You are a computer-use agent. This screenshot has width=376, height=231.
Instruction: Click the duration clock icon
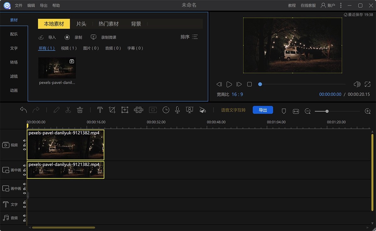(x=166, y=110)
